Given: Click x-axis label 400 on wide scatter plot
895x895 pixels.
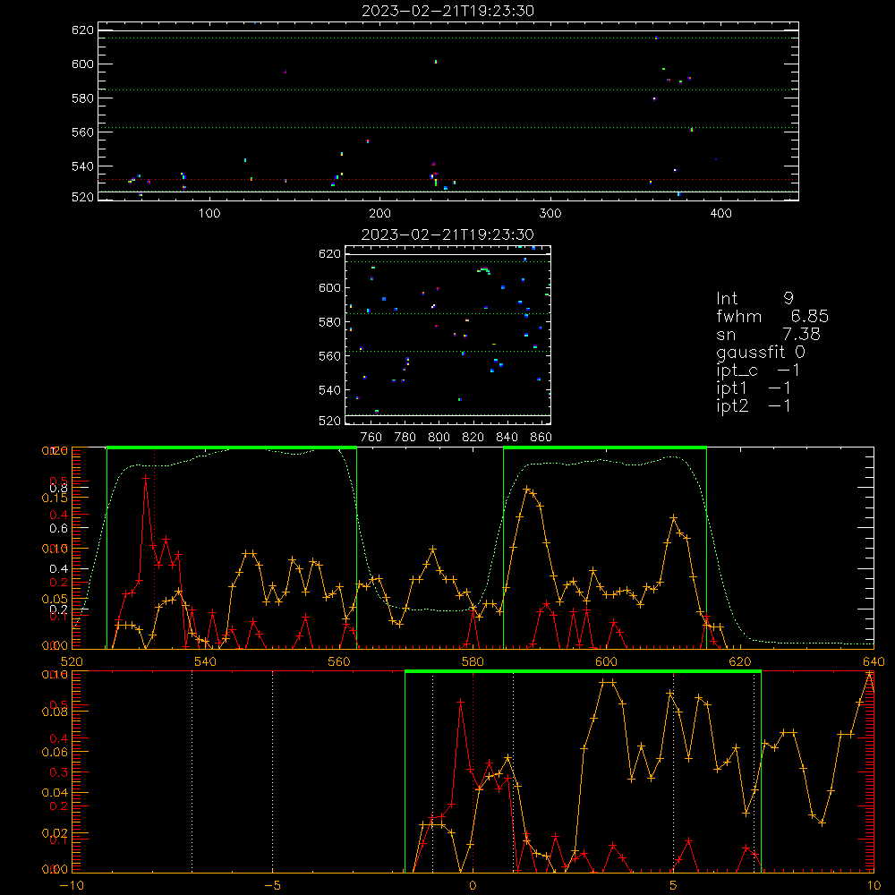Looking at the screenshot, I should [x=720, y=214].
